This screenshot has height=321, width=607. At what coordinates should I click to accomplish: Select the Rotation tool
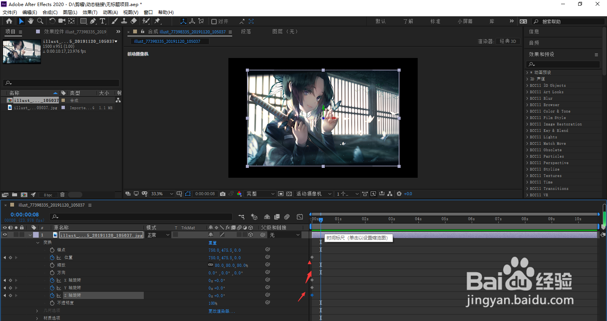tap(52, 21)
